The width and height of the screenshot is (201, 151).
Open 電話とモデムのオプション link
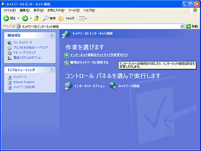tap(28, 58)
